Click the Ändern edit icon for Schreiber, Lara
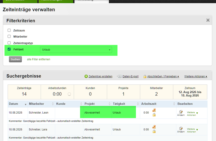Screen dimensions: 216x141 pos(181,129)
